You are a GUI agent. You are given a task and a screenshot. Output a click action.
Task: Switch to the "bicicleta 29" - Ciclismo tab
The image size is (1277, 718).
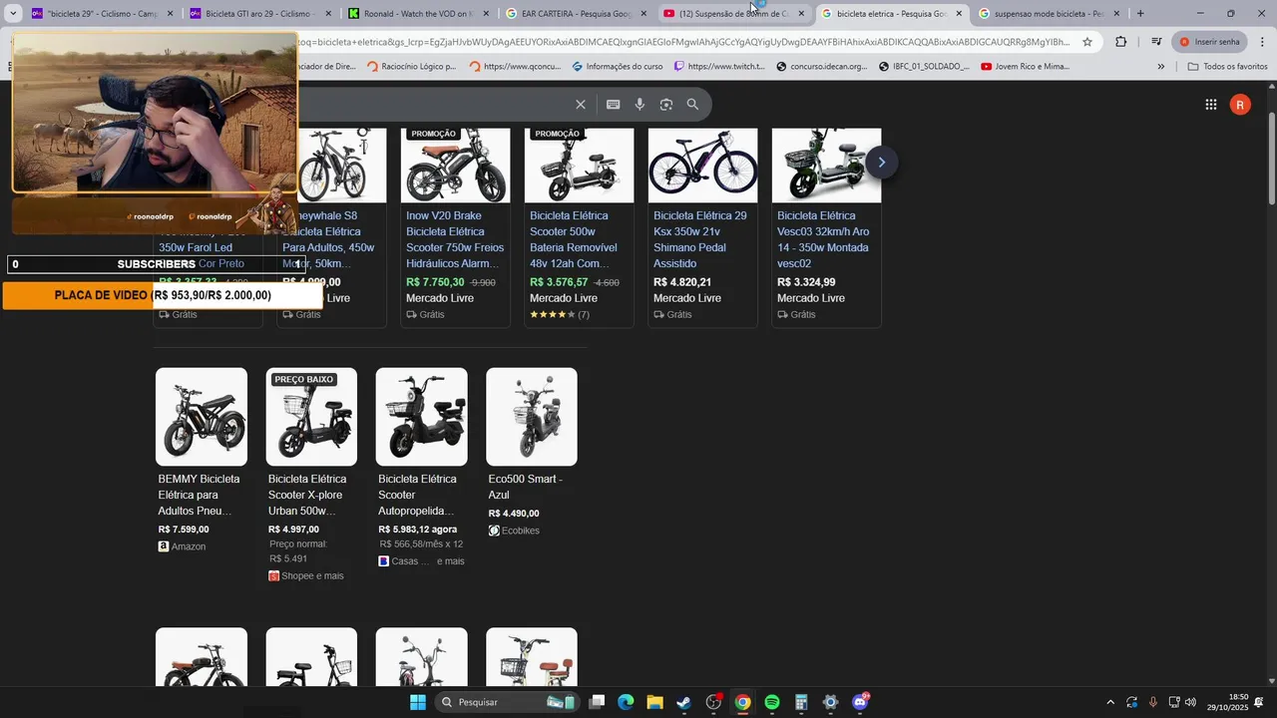point(102,14)
